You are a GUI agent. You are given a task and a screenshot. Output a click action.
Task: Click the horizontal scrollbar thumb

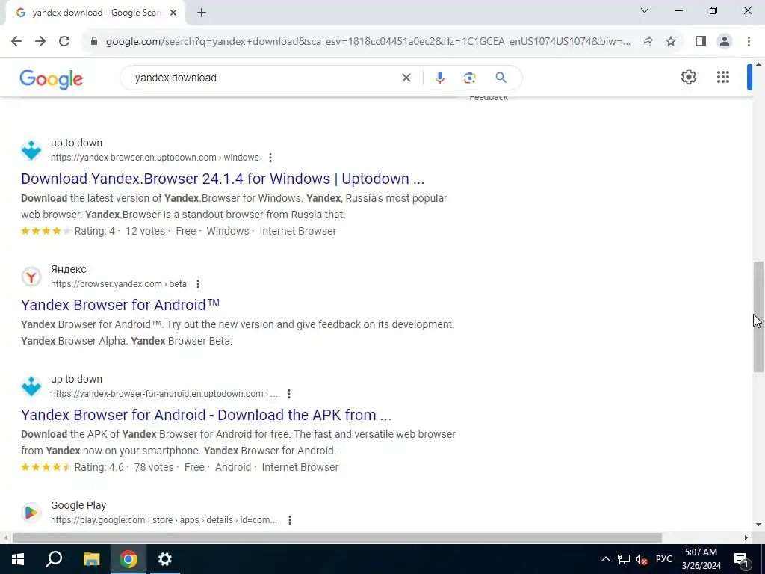tap(337, 538)
